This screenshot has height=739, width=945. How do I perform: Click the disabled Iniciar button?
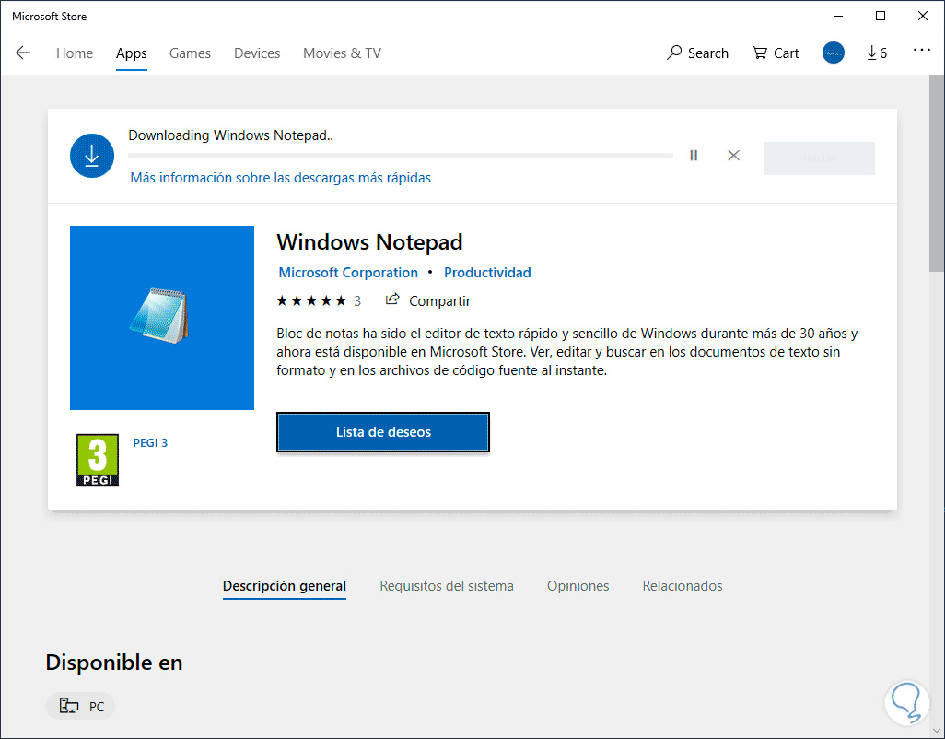coord(819,158)
